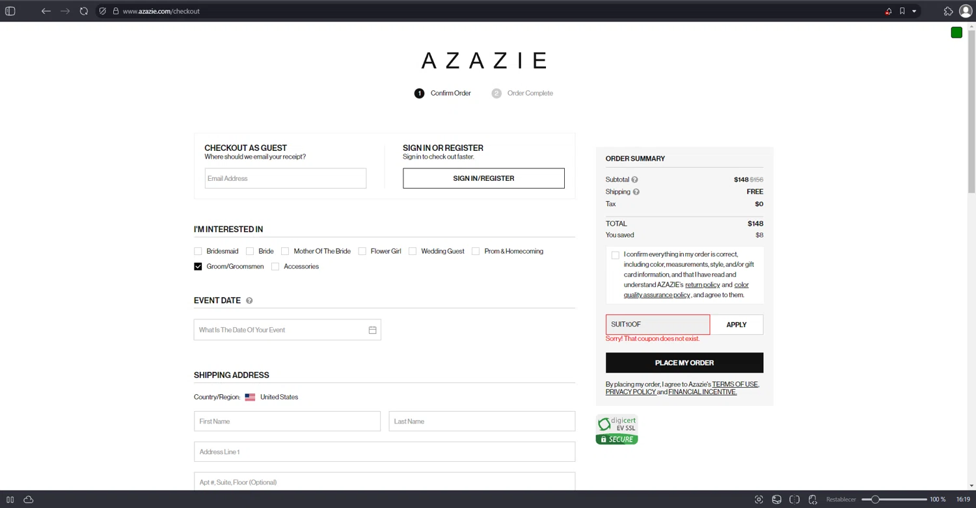This screenshot has height=508, width=976.
Task: Tick the order confirmation agreement checkbox
Action: [616, 255]
